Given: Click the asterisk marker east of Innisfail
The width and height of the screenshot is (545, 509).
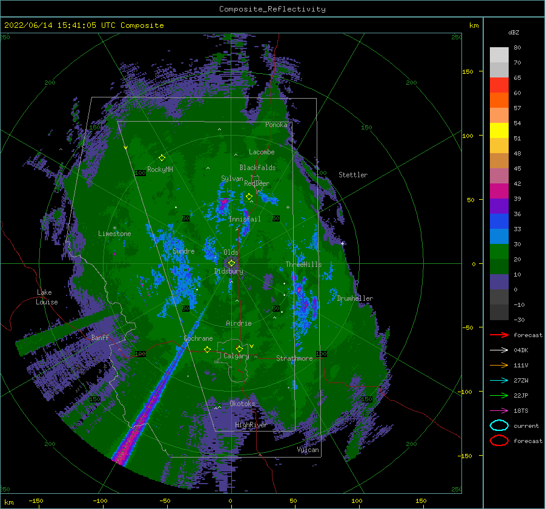Looking at the screenshot, I should point(288,208).
